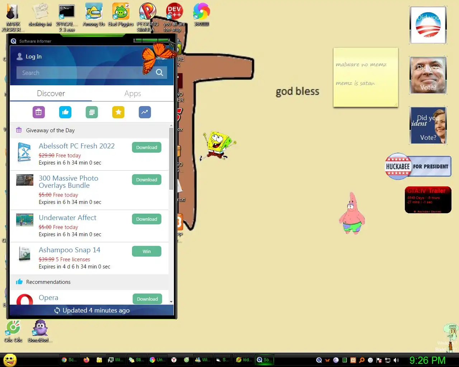459x367 pixels.
Task: Click the yellow 'malware no memz' sticky note
Action: pyautogui.click(x=366, y=77)
